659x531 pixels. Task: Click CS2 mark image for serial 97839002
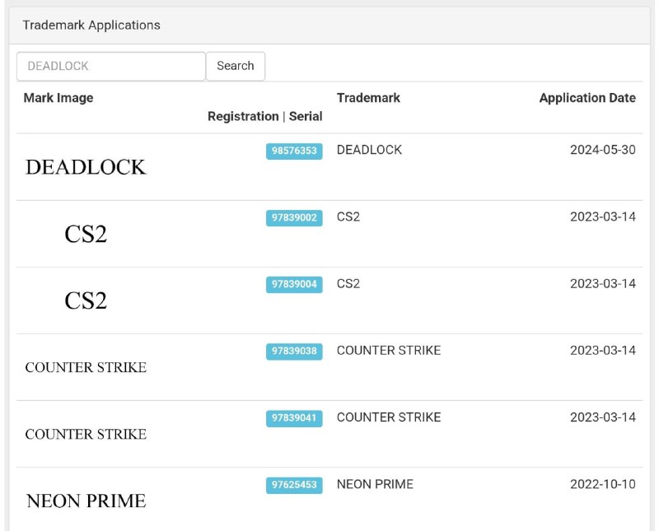click(x=86, y=234)
